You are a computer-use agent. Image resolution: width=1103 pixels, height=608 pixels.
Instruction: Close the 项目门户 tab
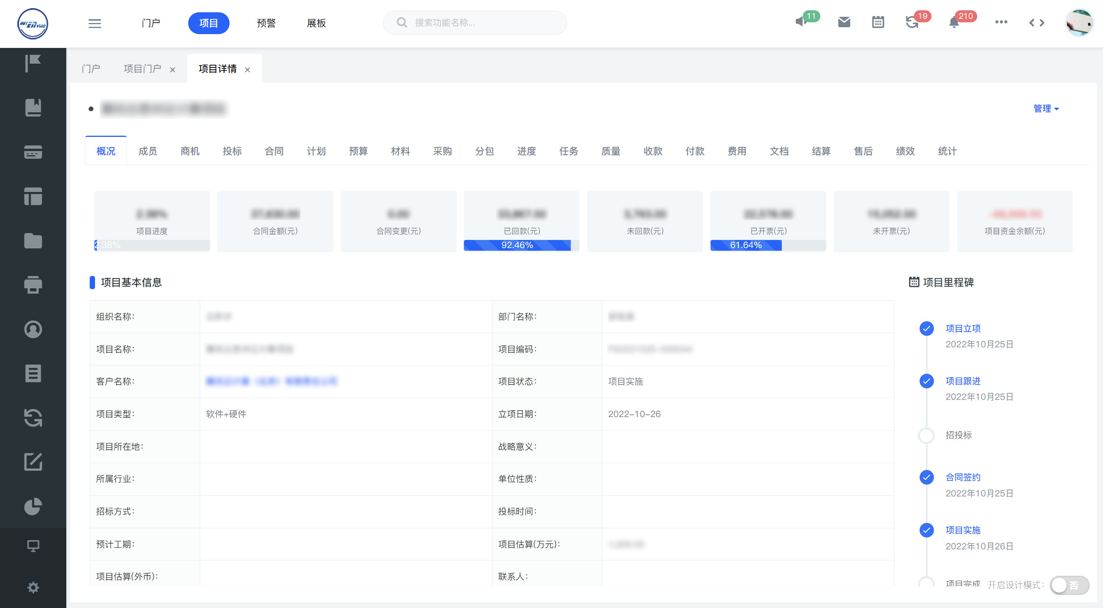coord(172,69)
